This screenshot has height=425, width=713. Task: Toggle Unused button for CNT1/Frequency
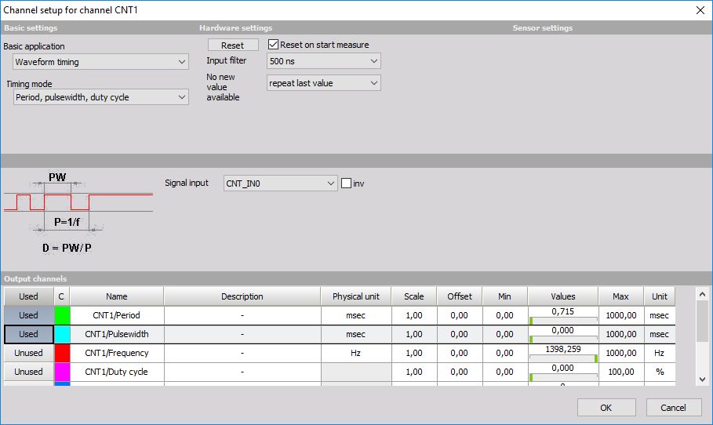pos(29,353)
